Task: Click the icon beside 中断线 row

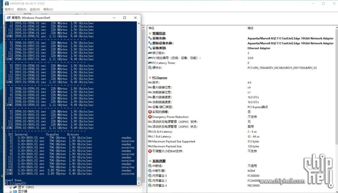Action: pyautogui.click(x=150, y=166)
